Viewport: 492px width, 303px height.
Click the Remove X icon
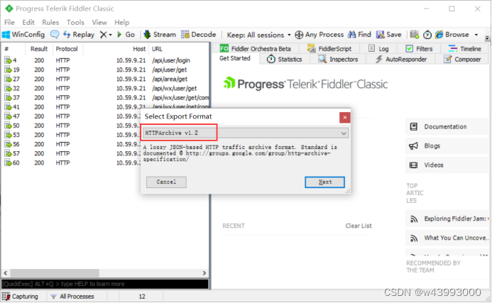[x=103, y=35]
